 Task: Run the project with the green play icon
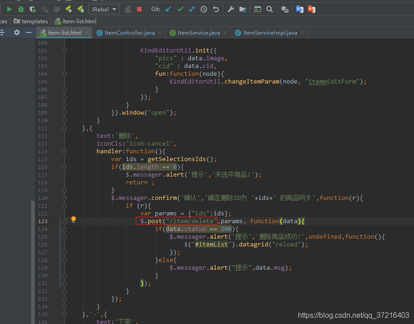click(9, 10)
